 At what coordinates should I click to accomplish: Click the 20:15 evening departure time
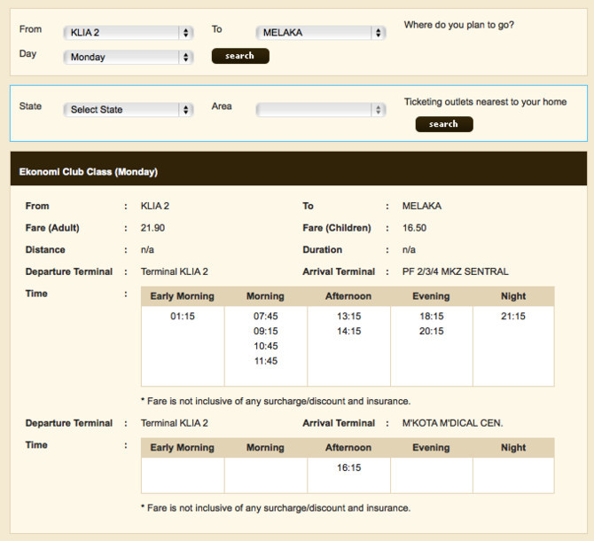pyautogui.click(x=431, y=332)
